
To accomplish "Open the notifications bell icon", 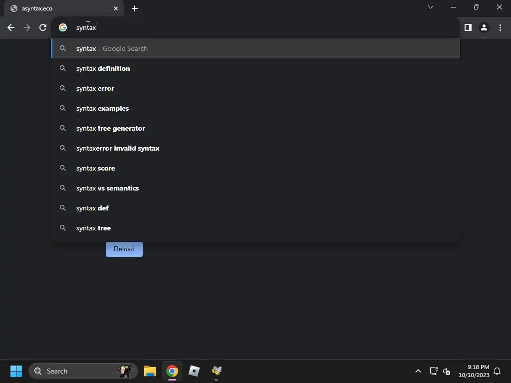I will coord(497,371).
